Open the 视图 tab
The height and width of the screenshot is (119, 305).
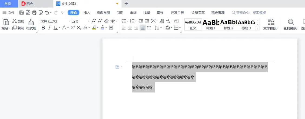[x=147, y=13]
